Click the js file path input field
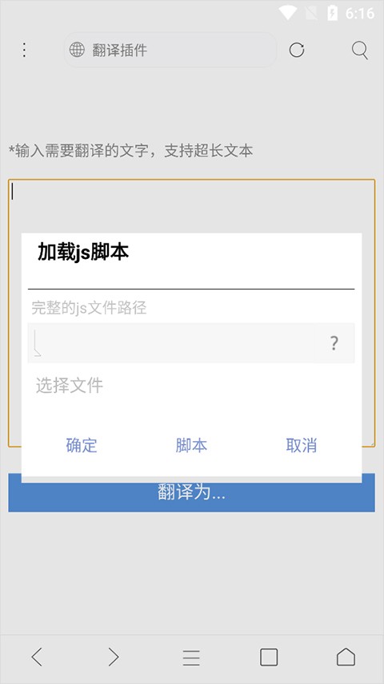Viewport: 384px width, 684px height. click(171, 343)
